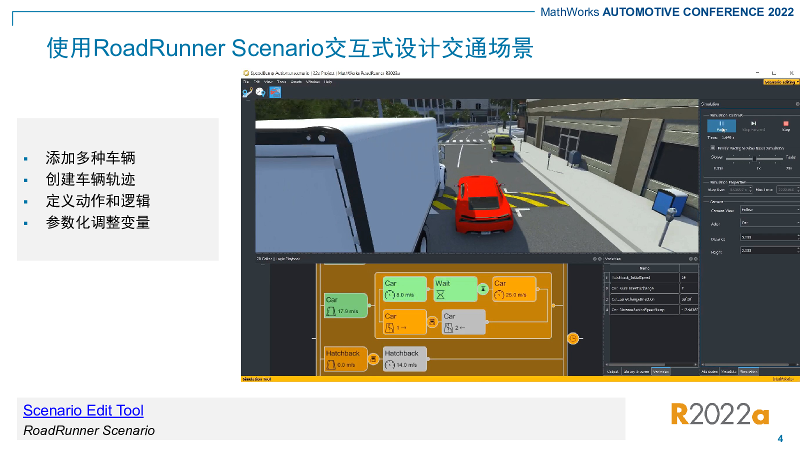
Task: Stop the simulation
Action: (x=786, y=125)
